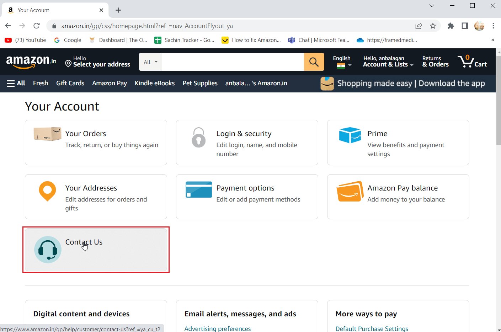Click the page vertical scrollbar thumb
Viewport: 501px width, 332px height.
pyautogui.click(x=499, y=100)
